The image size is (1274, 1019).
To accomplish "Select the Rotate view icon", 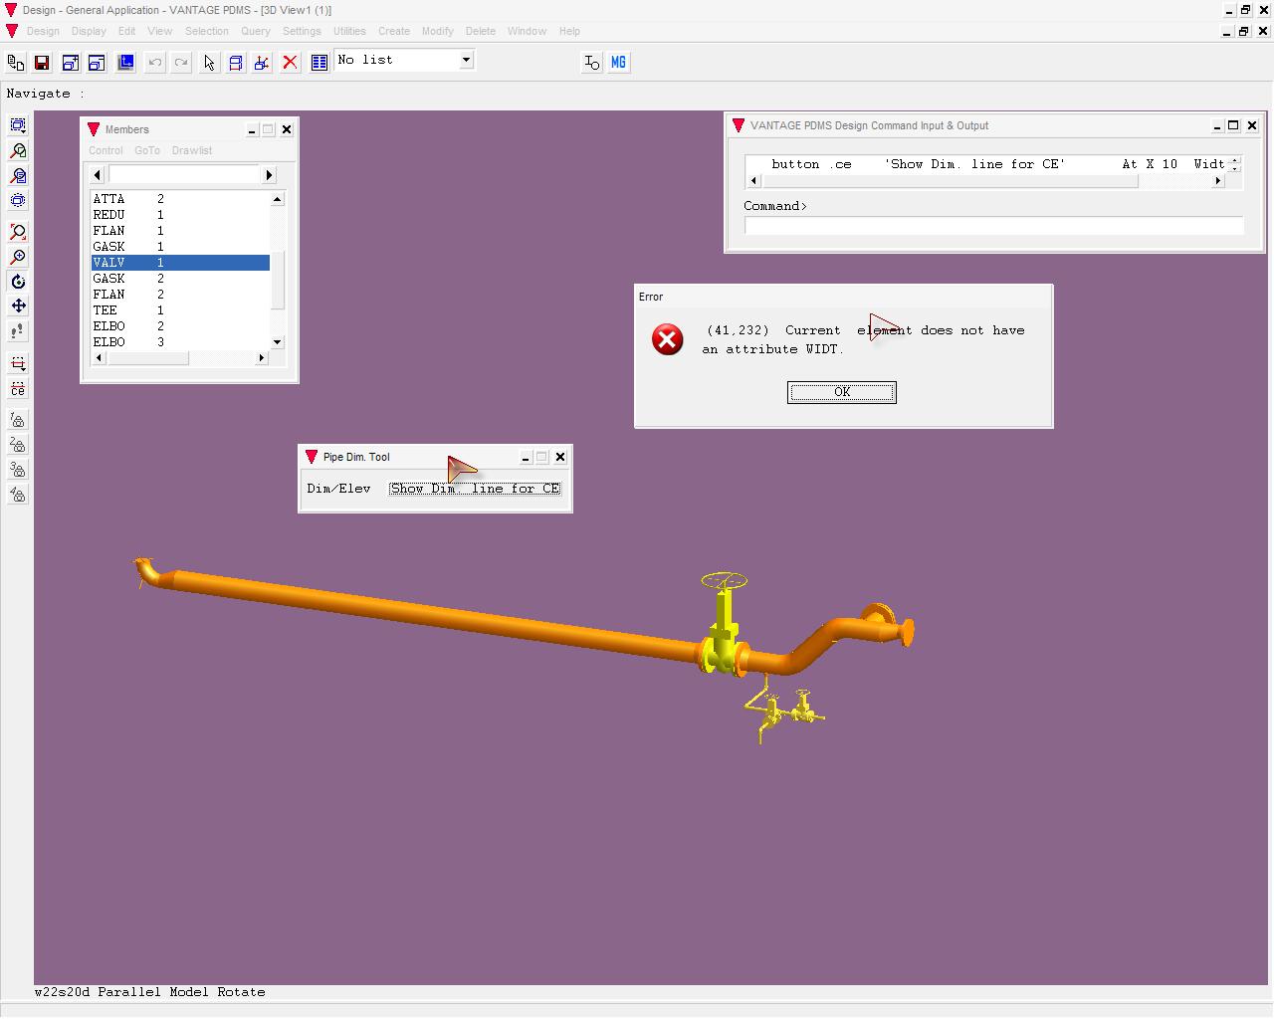I will [x=18, y=282].
